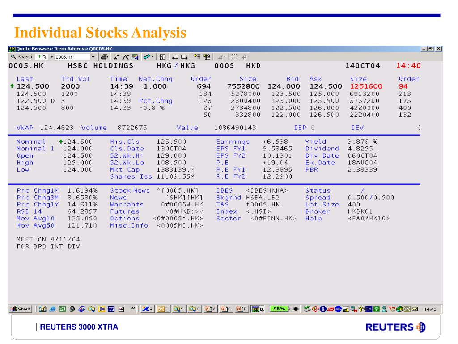Viewport: 458px width, 344px height.
Task: Switch to the 'I.' clock taskbar button
Action: [x=164, y=309]
